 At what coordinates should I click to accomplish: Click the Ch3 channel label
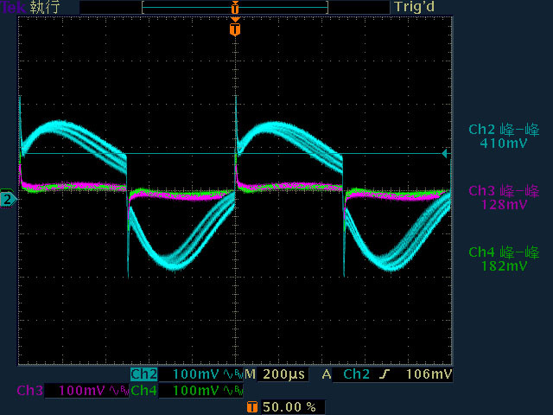tap(30, 391)
